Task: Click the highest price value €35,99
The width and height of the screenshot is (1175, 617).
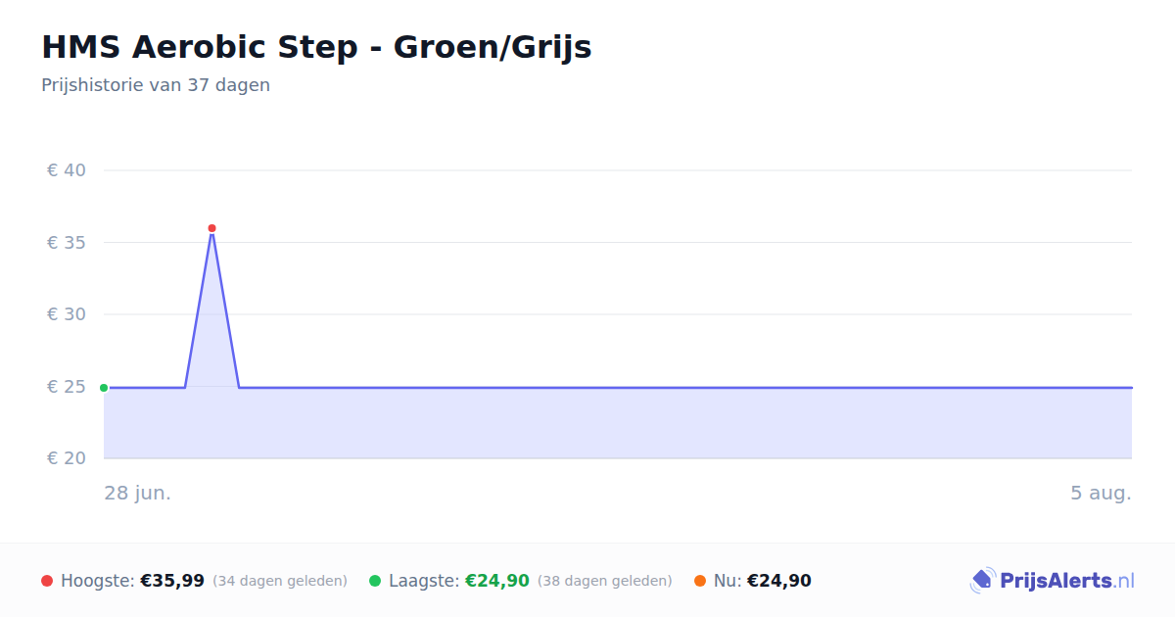Action: 172,581
